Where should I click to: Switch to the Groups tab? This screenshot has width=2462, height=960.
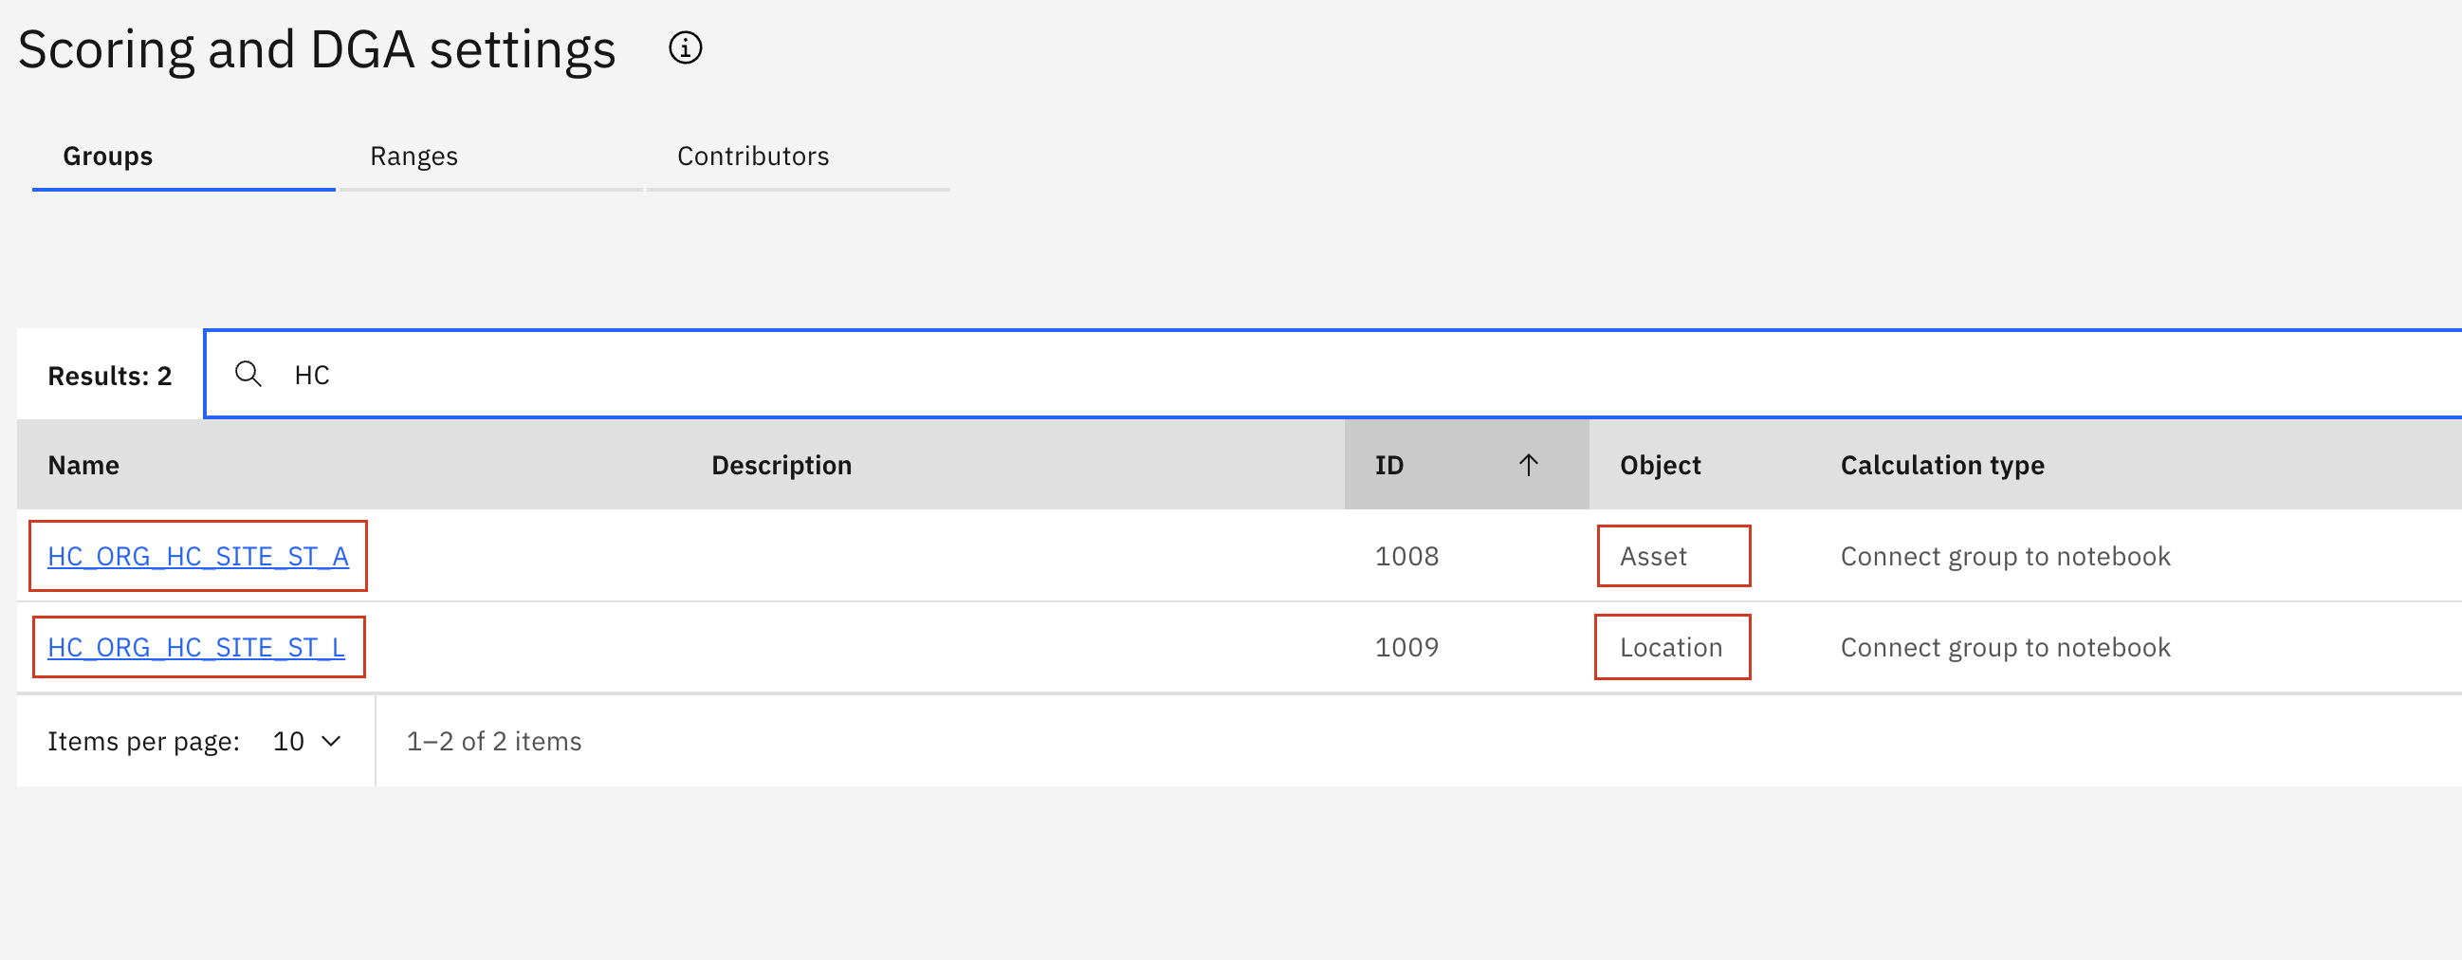click(x=183, y=156)
